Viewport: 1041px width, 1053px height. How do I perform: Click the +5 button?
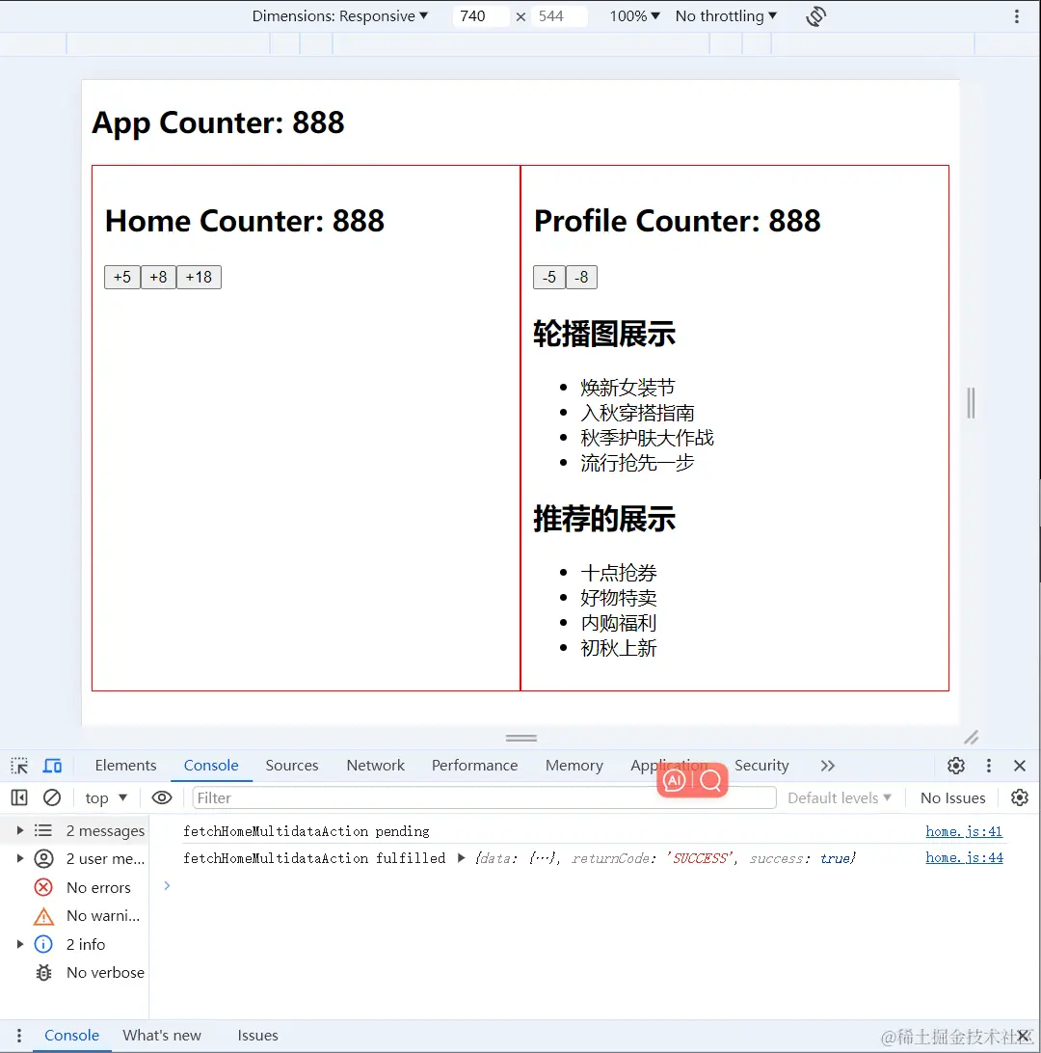click(x=122, y=278)
